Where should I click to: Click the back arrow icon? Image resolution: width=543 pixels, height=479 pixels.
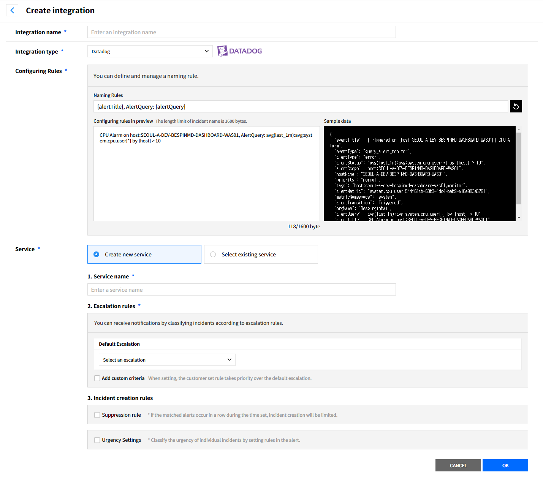tap(12, 10)
